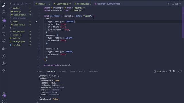Screen dimensions: 184x103
Task: Close the terminal panel
Action: tap(181, 71)
